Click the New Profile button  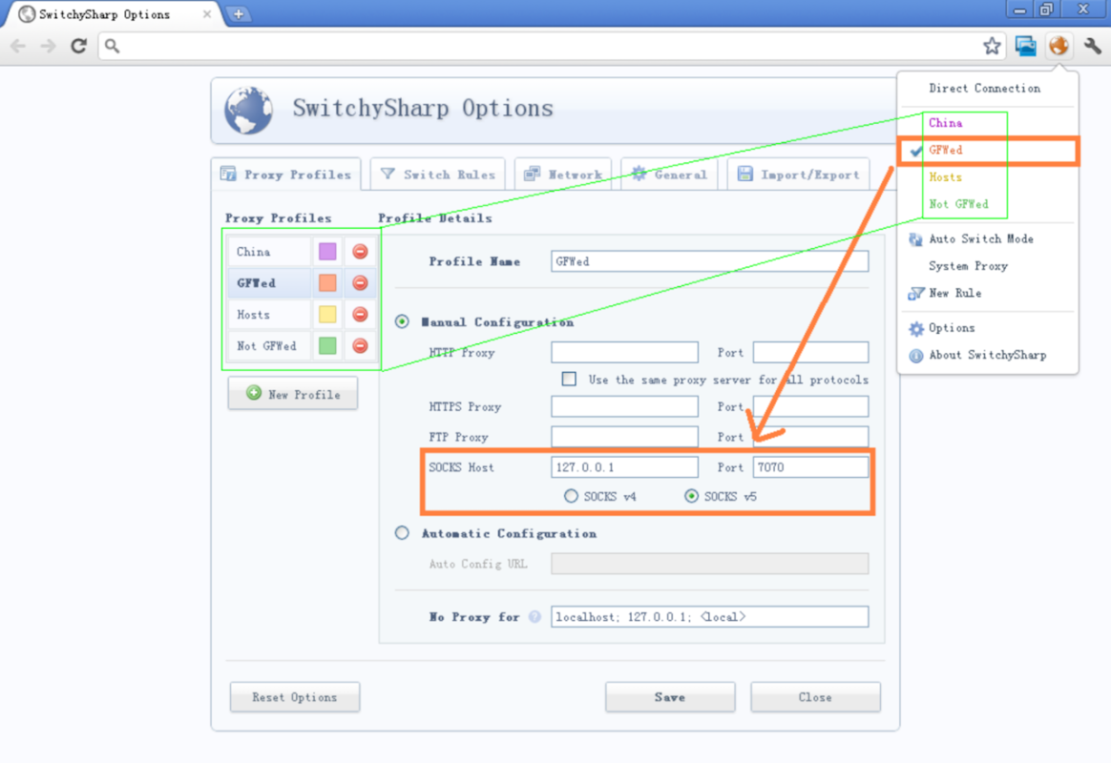click(x=293, y=394)
